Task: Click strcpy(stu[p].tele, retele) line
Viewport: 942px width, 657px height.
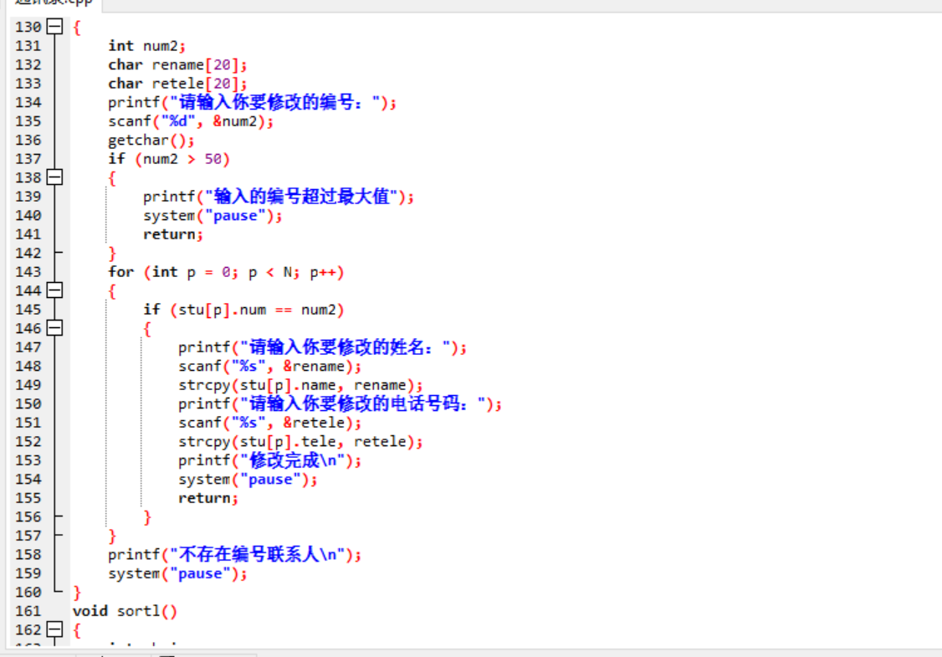Action: click(300, 441)
